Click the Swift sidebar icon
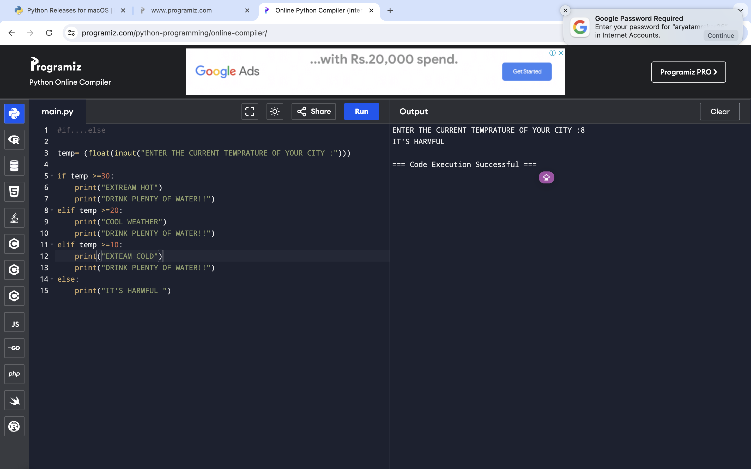Viewport: 751px width, 469px height. 15,400
